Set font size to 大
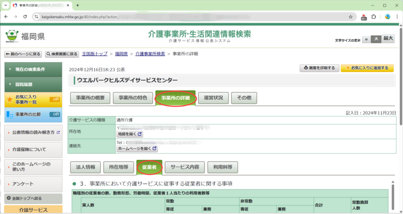403x214 pixels. click(x=376, y=39)
